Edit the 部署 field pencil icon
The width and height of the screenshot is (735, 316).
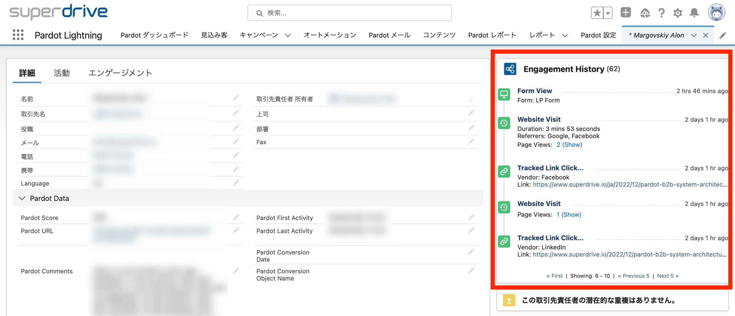coord(471,128)
